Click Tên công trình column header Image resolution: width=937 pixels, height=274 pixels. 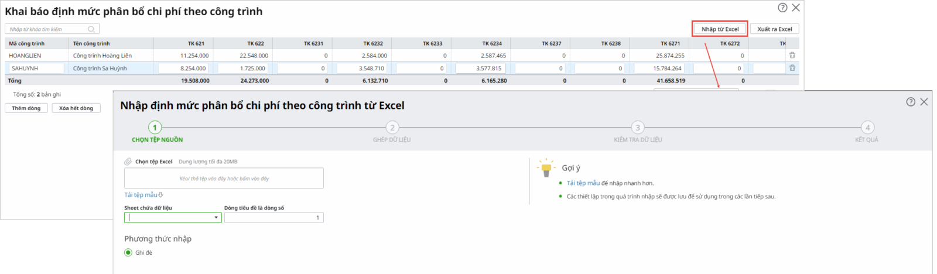[x=111, y=43]
